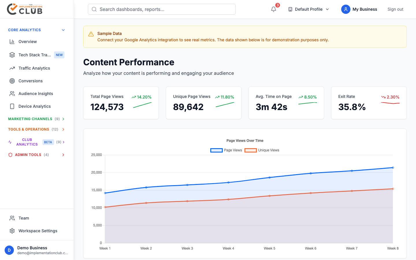The image size is (416, 260).
Task: Click the My Business user avatar
Action: coord(346,9)
